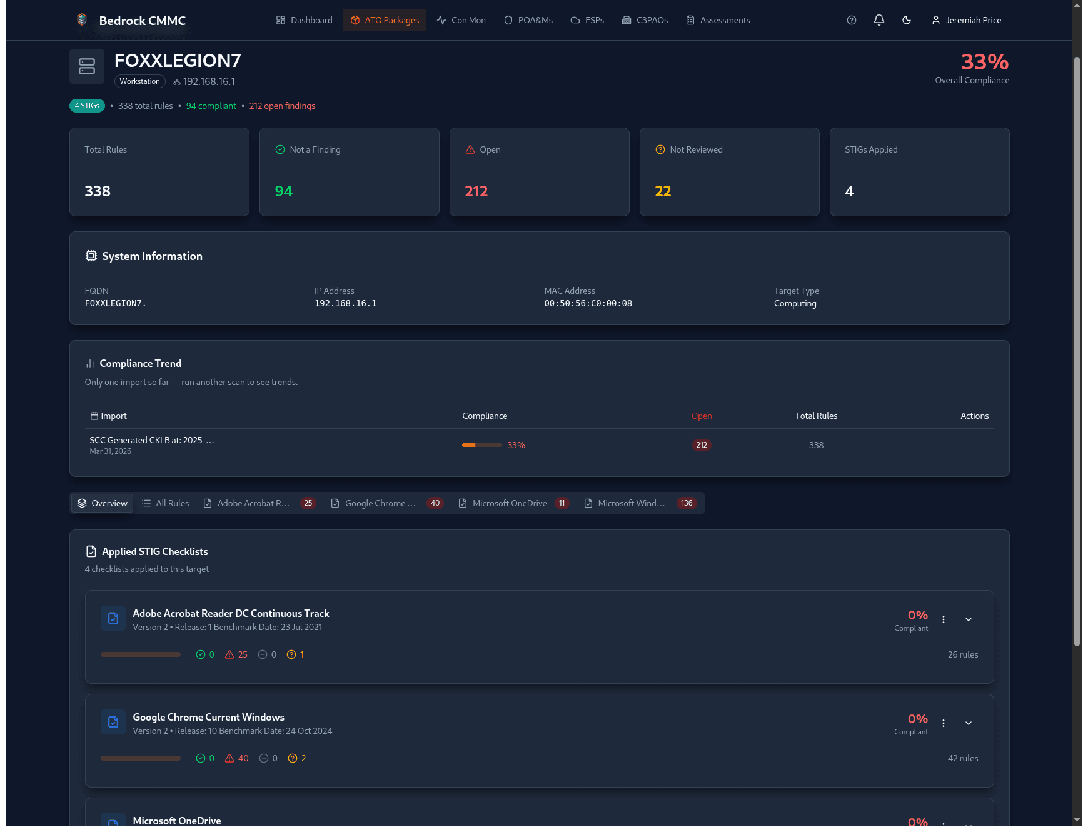
Task: Select the Microsoft OneDrive tab
Action: click(510, 503)
